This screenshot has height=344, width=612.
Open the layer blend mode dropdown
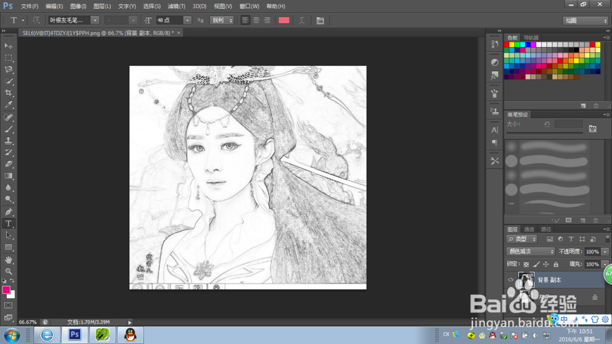tap(531, 252)
